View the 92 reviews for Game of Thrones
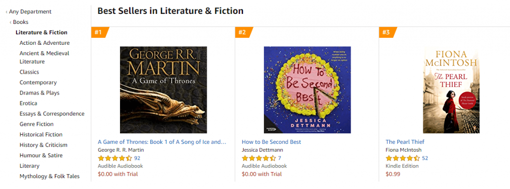The width and height of the screenshot is (510, 189). [x=137, y=159]
